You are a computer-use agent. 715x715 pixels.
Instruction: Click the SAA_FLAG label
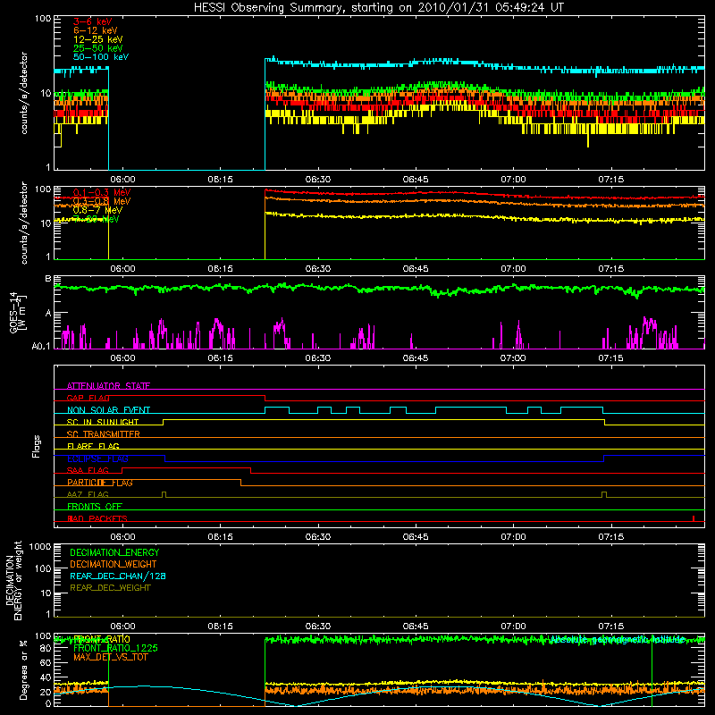(88, 470)
